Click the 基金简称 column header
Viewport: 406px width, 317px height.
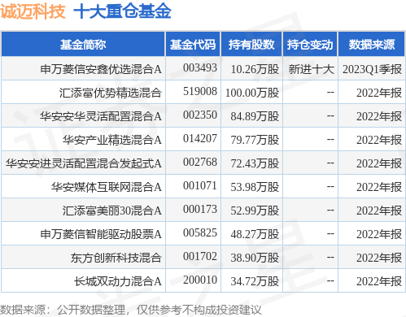tap(83, 45)
